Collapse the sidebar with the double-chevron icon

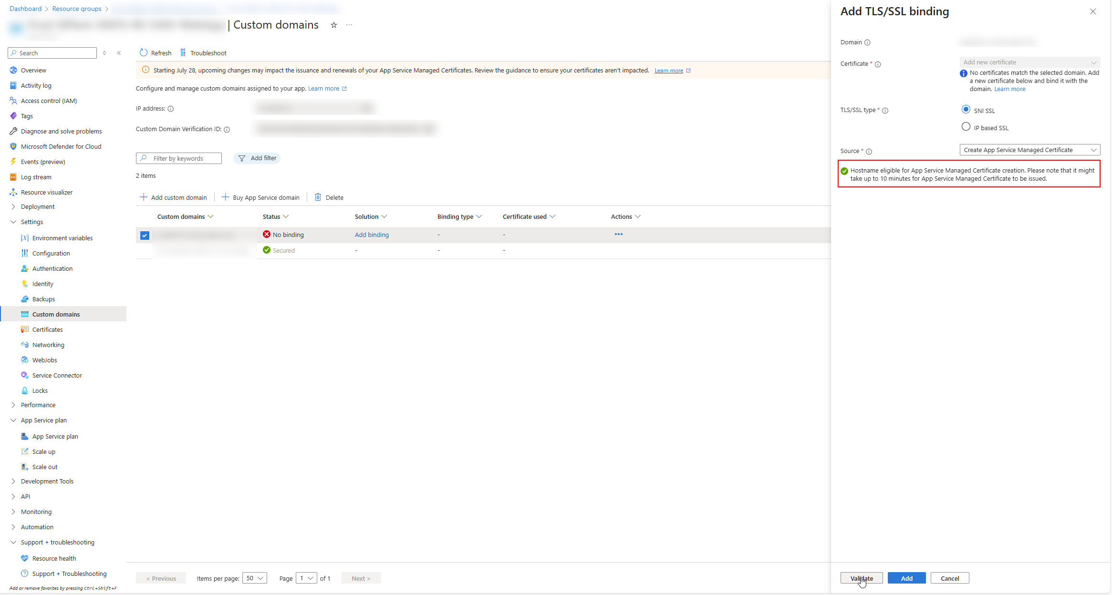click(x=119, y=53)
